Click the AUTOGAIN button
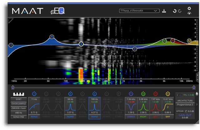 pos(180,111)
